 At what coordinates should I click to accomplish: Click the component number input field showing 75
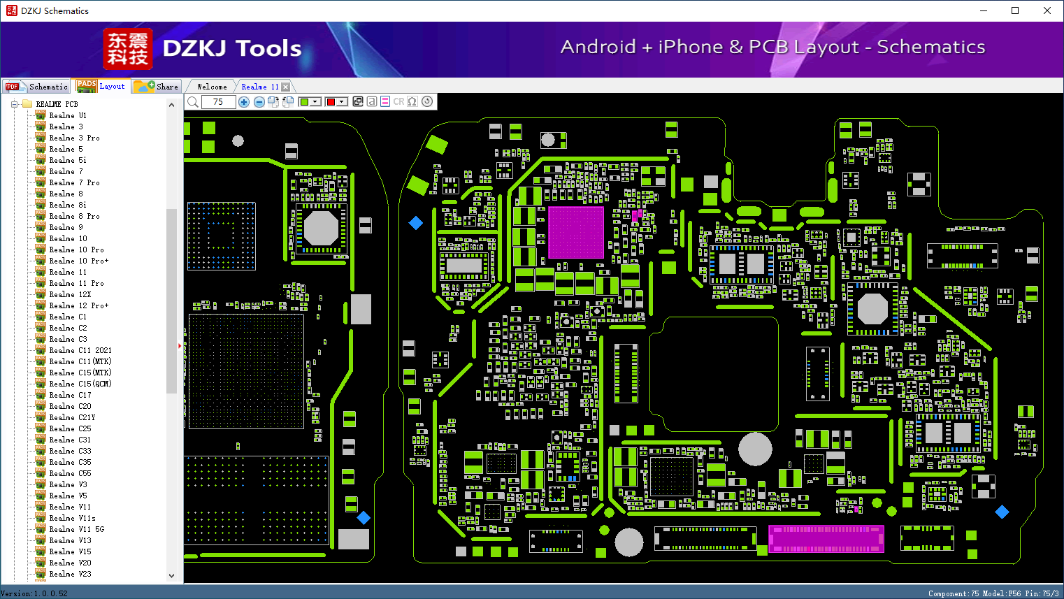218,102
